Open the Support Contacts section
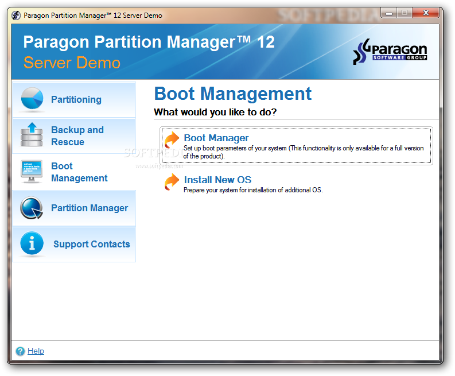This screenshot has width=455, height=376. click(x=74, y=245)
